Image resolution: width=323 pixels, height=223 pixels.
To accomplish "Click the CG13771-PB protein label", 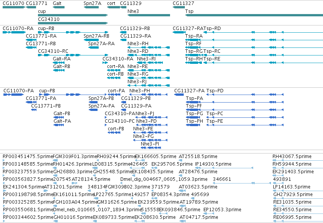I will click(x=46, y=106).
